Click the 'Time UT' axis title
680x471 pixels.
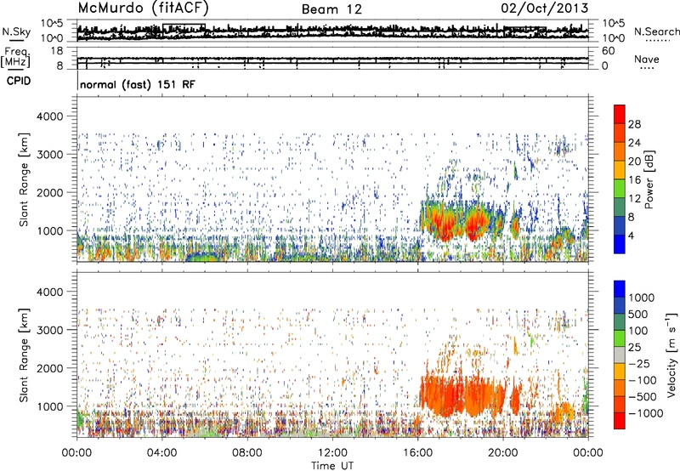(x=332, y=466)
